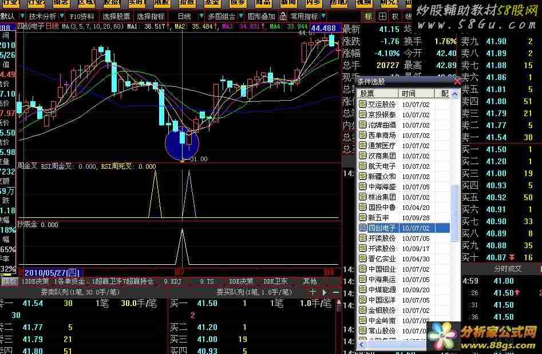Click the right arrow icon in the 委买队列 header

pos(325,292)
